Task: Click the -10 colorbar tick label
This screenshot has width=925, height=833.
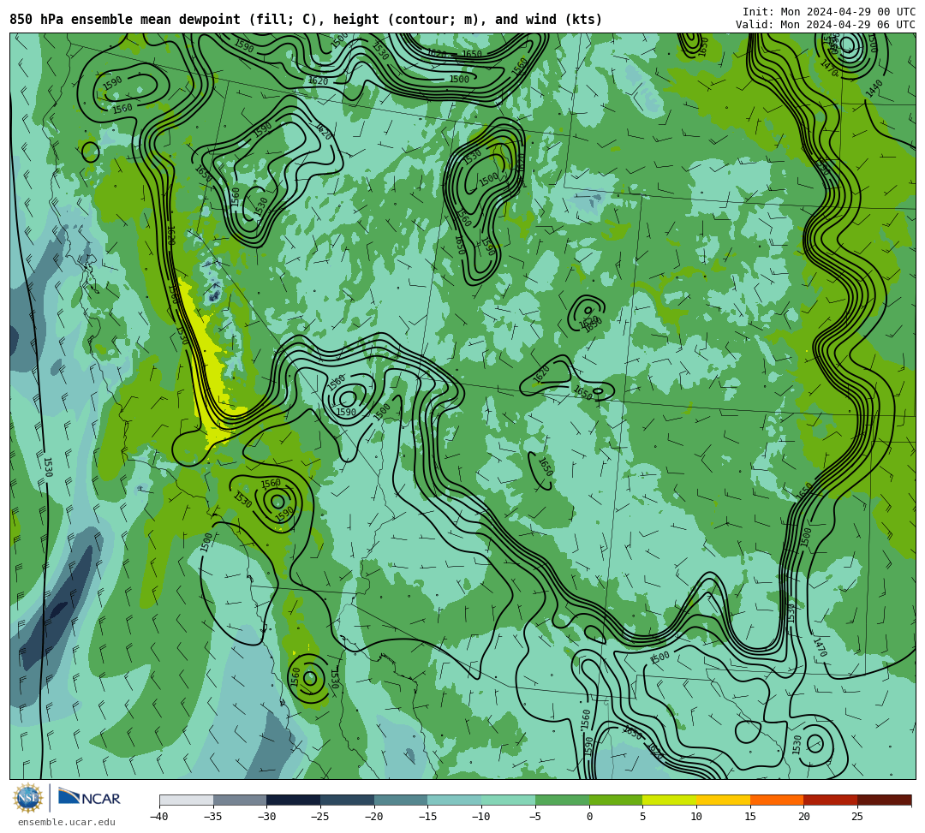Action: [x=480, y=817]
